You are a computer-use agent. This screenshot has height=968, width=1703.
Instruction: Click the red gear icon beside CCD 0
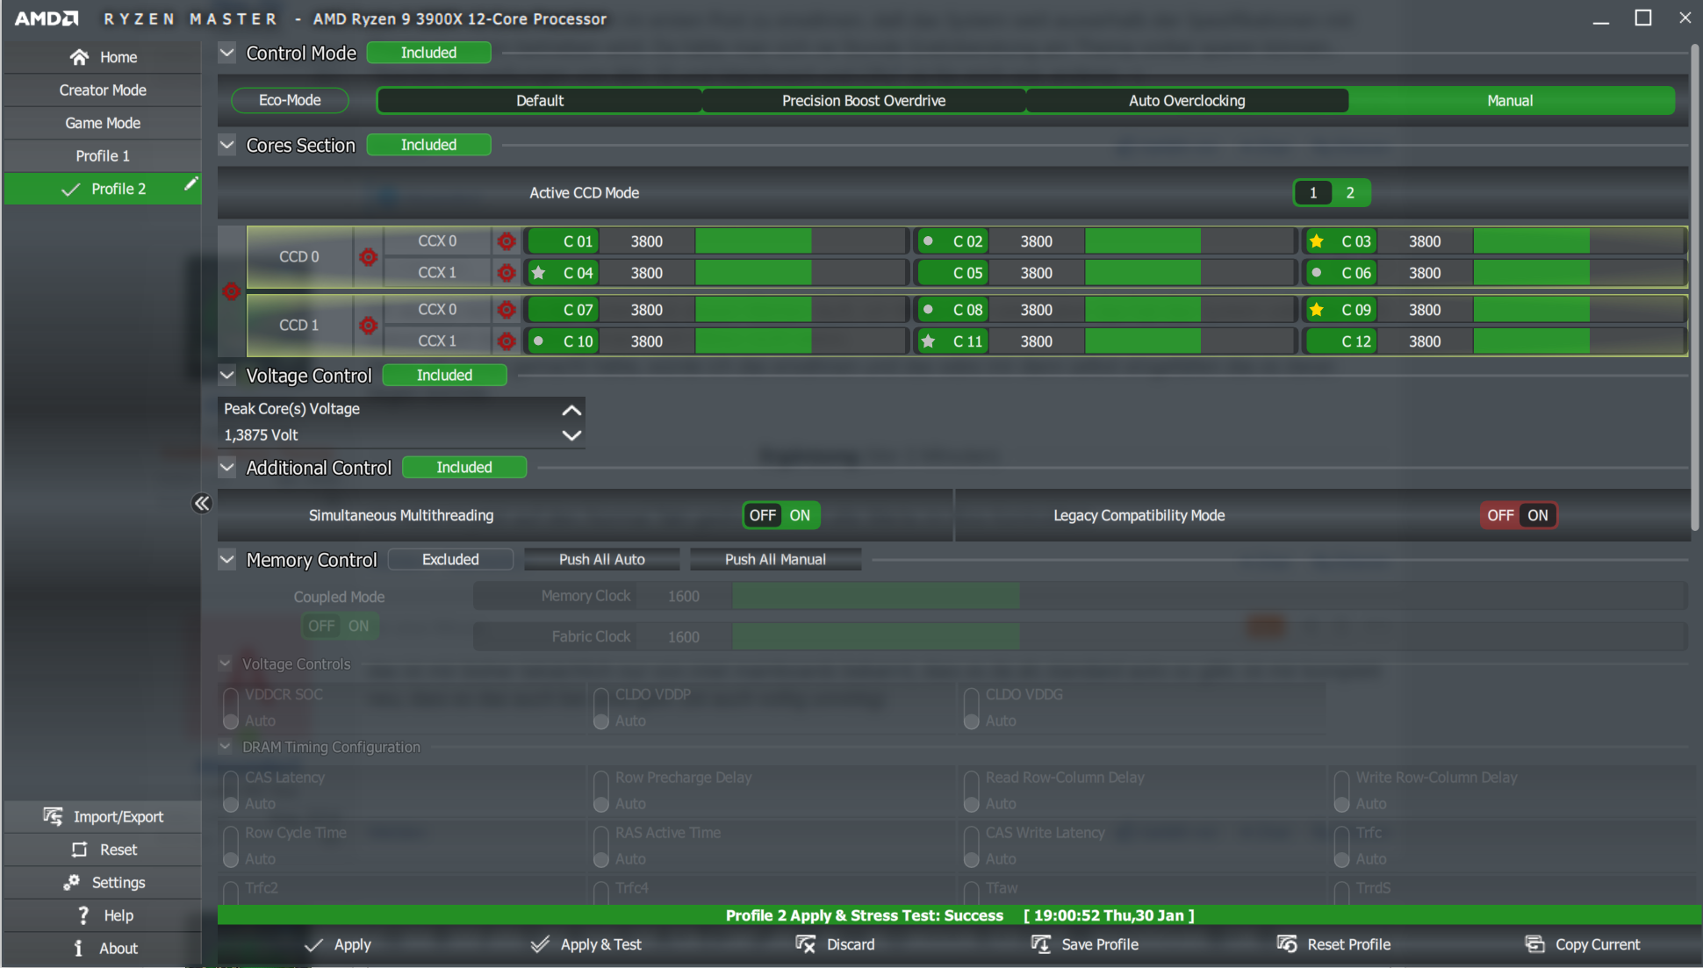tap(368, 257)
